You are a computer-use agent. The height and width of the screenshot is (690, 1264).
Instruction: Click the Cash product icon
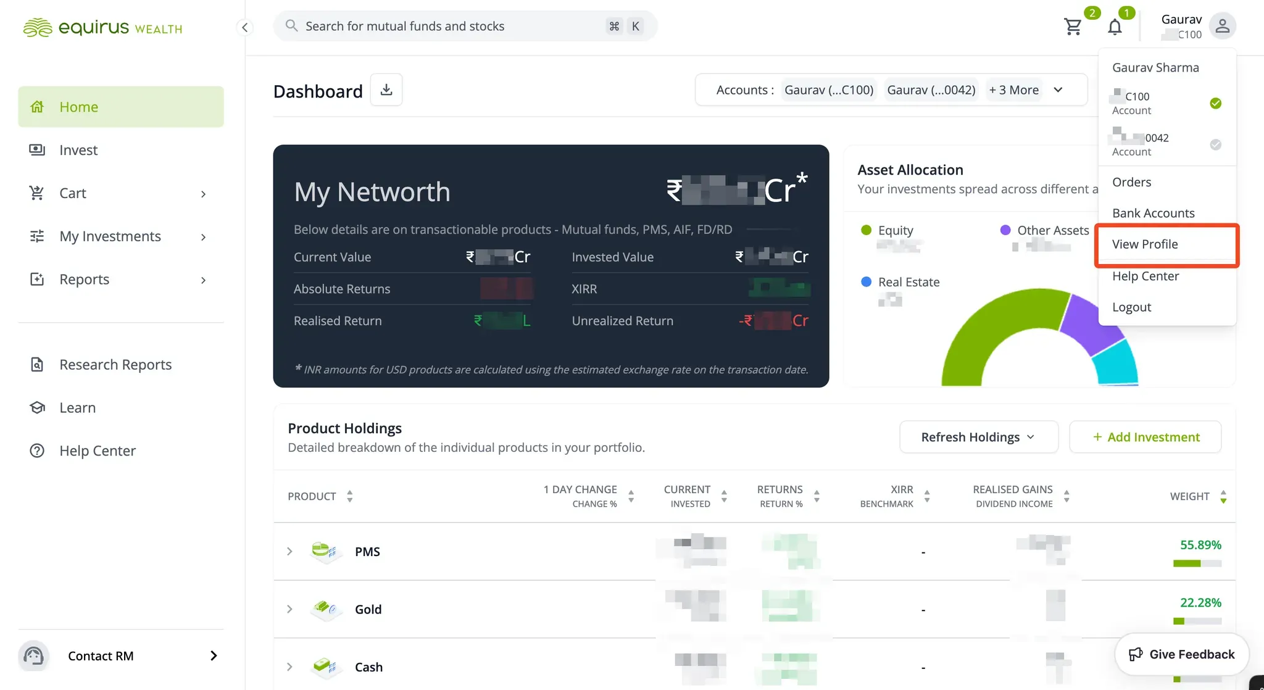pos(325,667)
